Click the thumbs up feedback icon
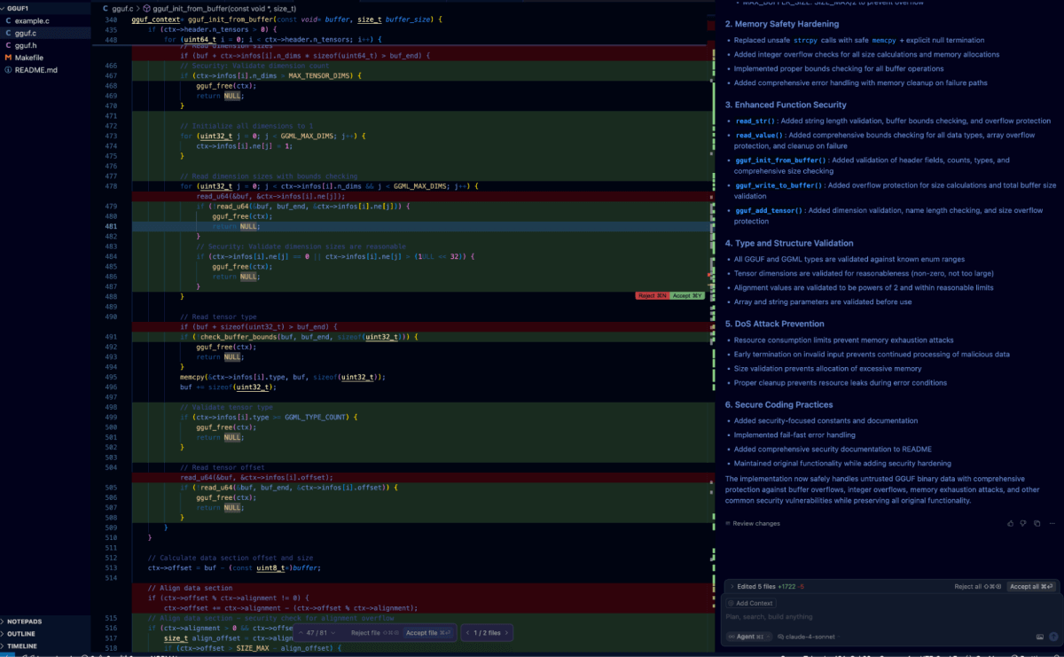Image resolution: width=1064 pixels, height=657 pixels. coord(1010,523)
